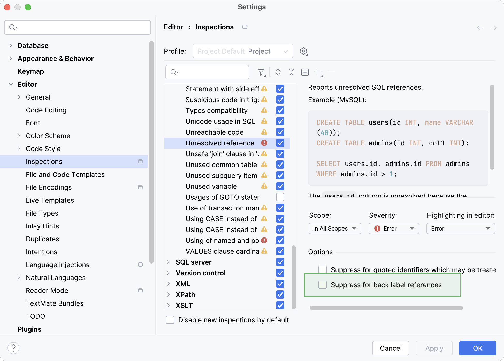Screen dimensions: 504x361
Task: Click the reset inspection profile icon
Action: point(305,72)
